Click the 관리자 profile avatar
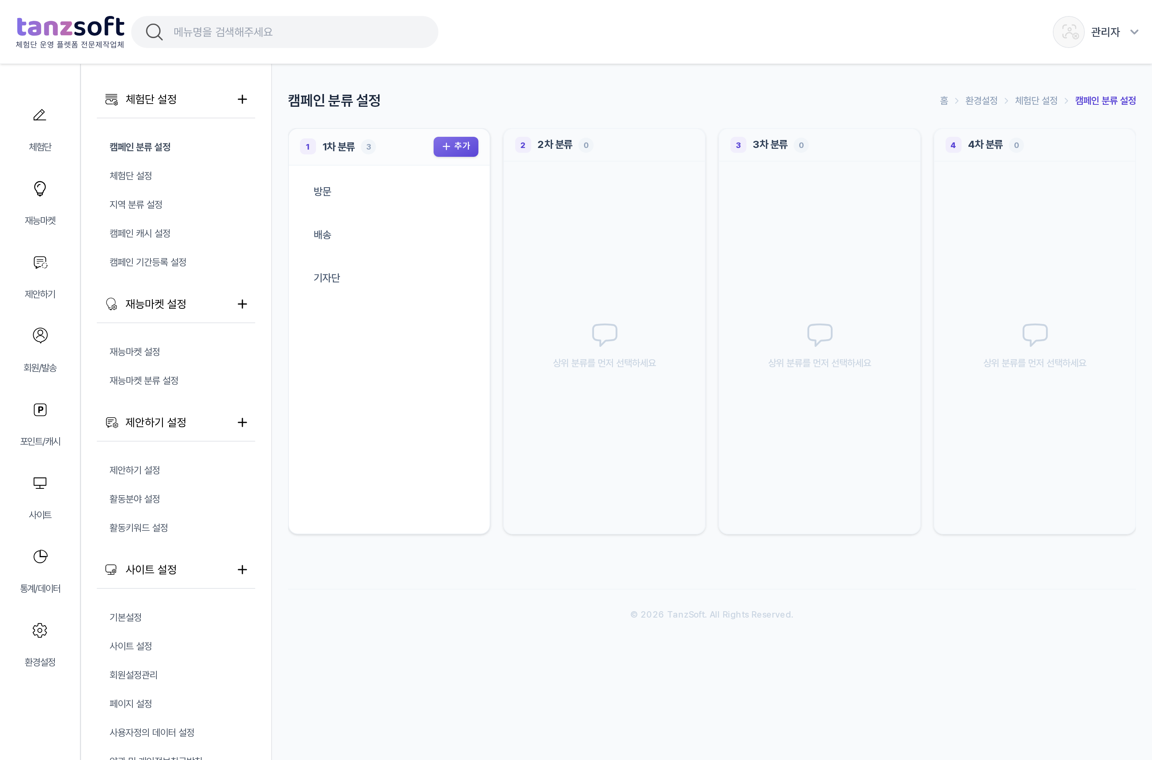The width and height of the screenshot is (1152, 760). tap(1068, 32)
